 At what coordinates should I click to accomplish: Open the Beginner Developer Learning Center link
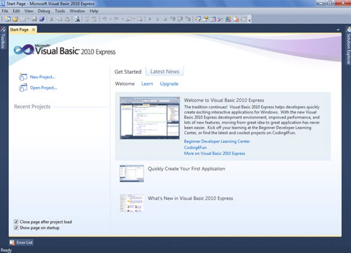click(x=217, y=141)
